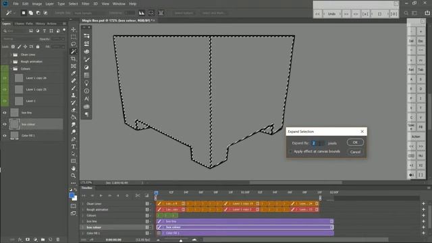Open the Fill dropdown in Layers panel
Screen dimensions: 432x243
[x=63, y=47]
